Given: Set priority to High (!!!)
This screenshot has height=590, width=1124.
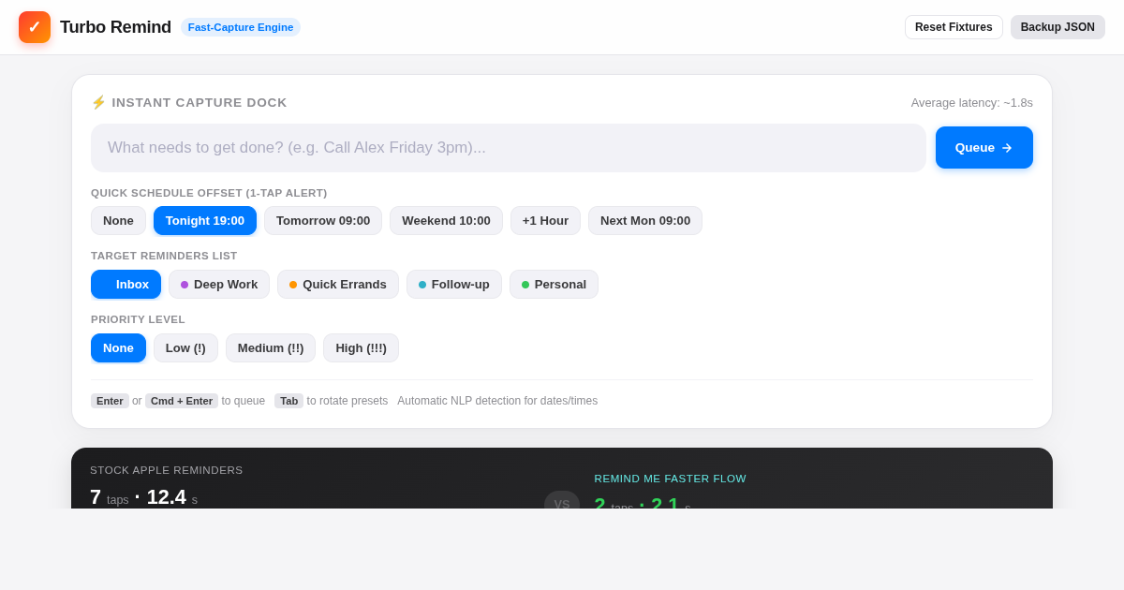Looking at the screenshot, I should click(361, 348).
